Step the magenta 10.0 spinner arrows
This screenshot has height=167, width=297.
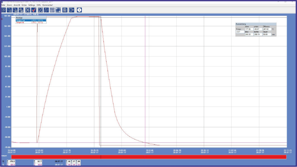(x=34, y=165)
